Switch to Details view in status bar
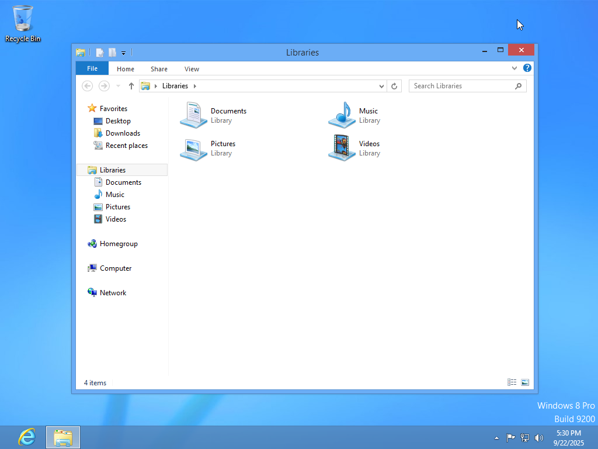Image resolution: width=598 pixels, height=449 pixels. (x=512, y=382)
